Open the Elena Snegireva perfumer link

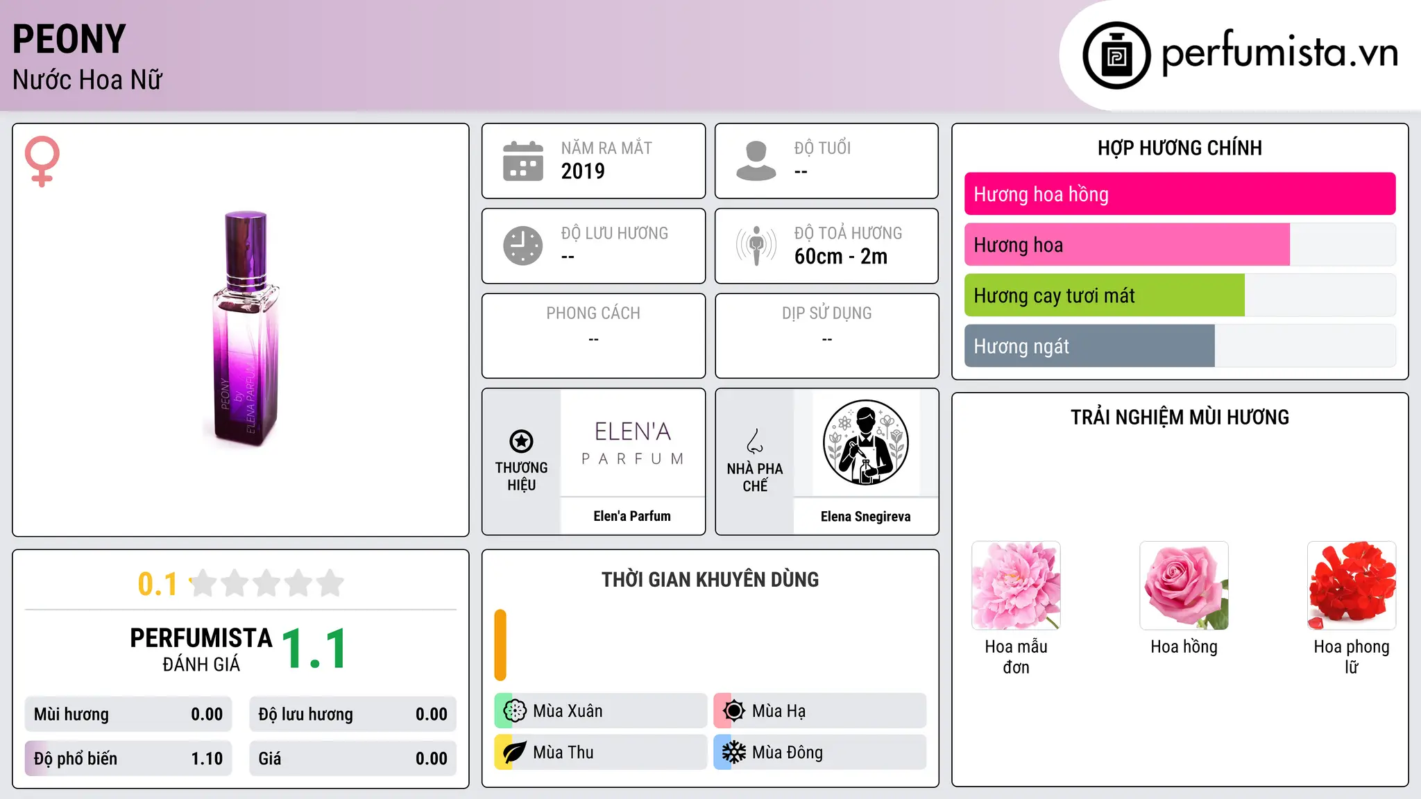coord(866,517)
